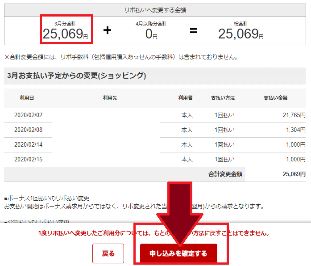This screenshot has height=266, width=311.
Task: Click the equals sign before 総合計
Action: [193, 30]
